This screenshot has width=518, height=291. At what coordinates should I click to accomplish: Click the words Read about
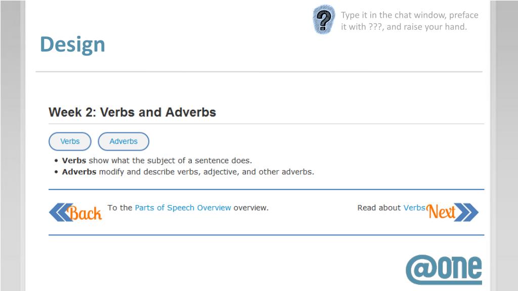click(379, 208)
